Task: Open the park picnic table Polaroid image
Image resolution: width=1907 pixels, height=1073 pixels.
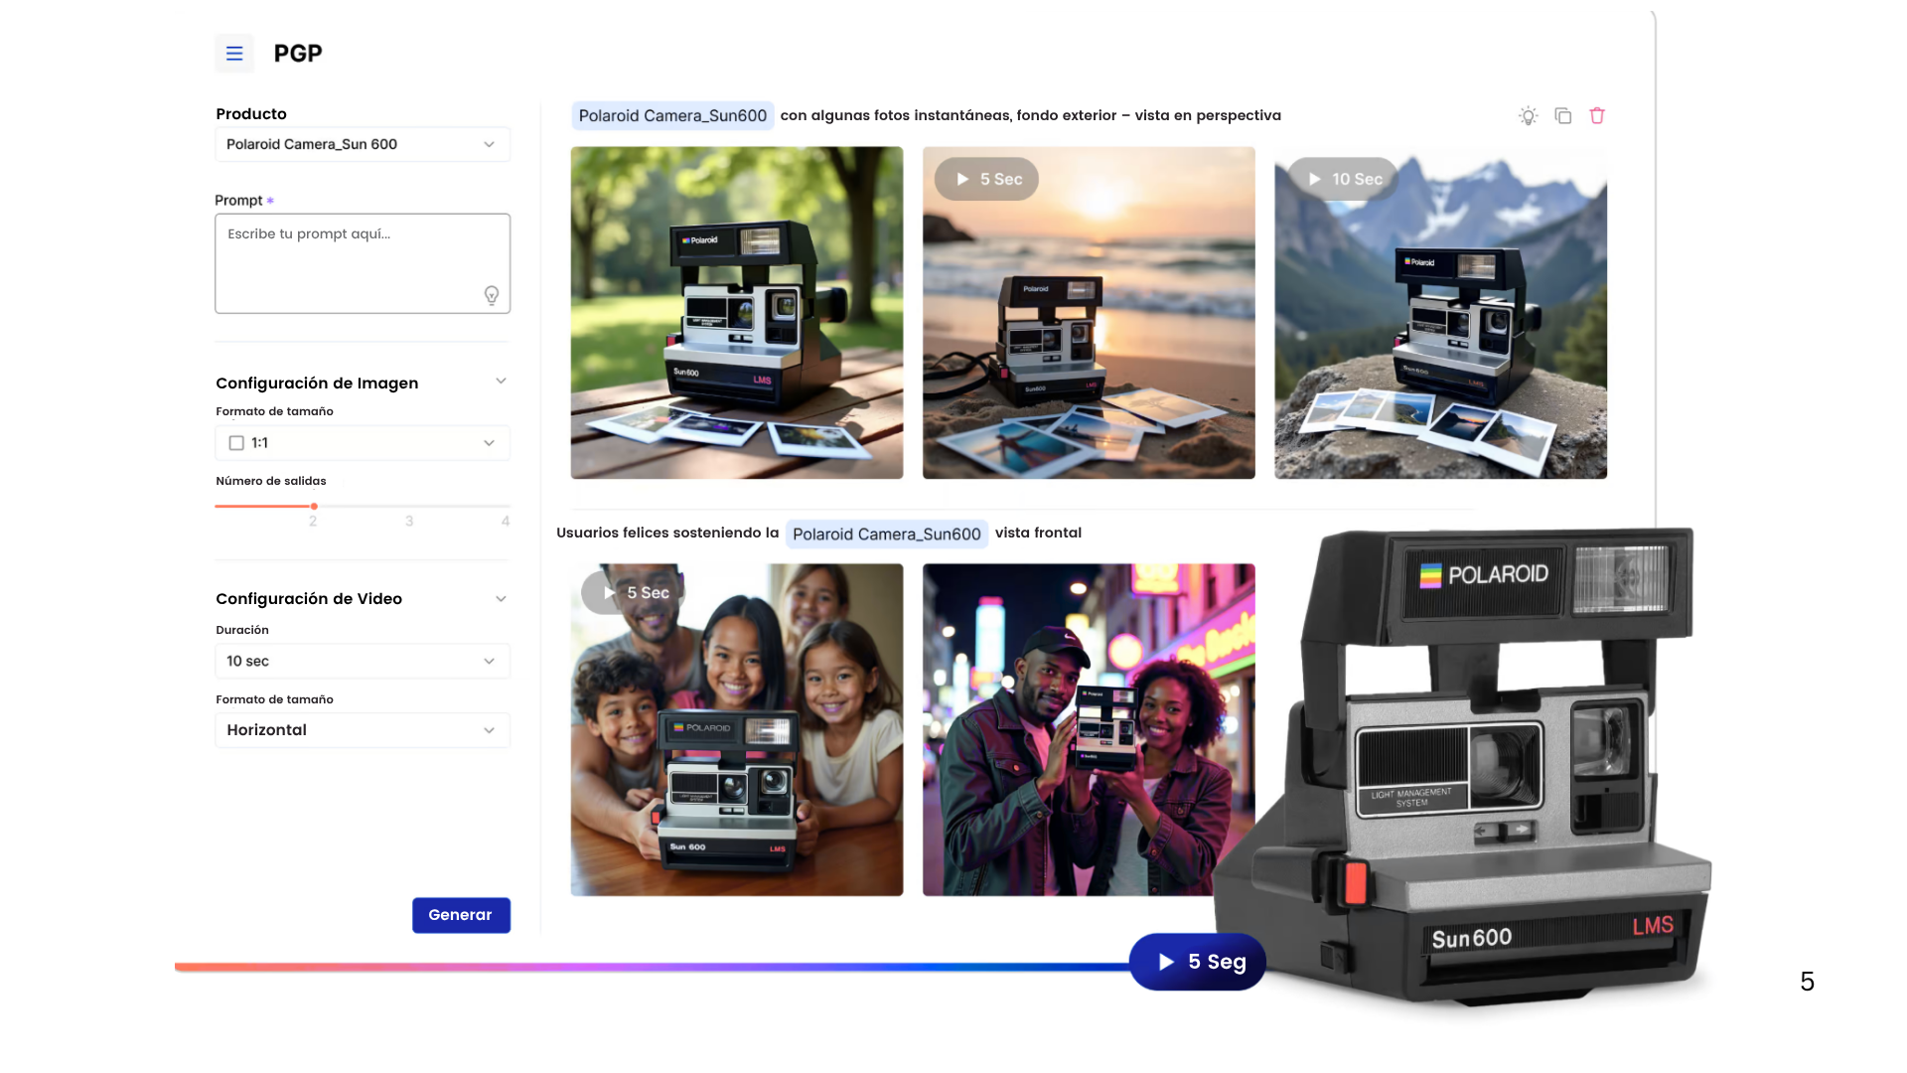Action: click(x=737, y=313)
